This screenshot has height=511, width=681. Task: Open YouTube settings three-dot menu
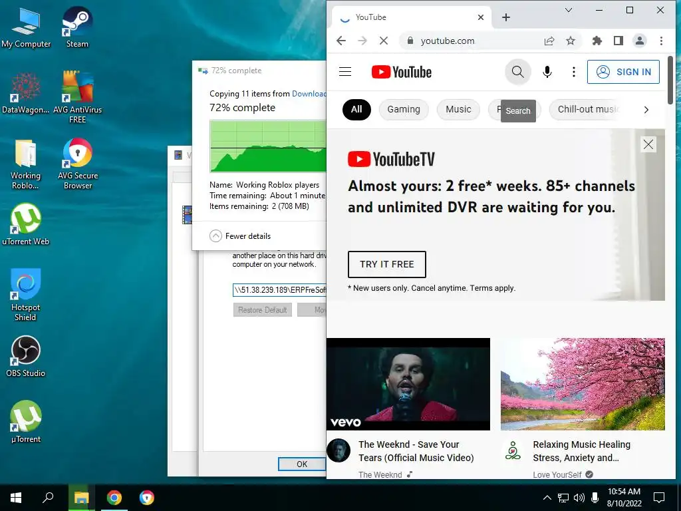(x=574, y=72)
